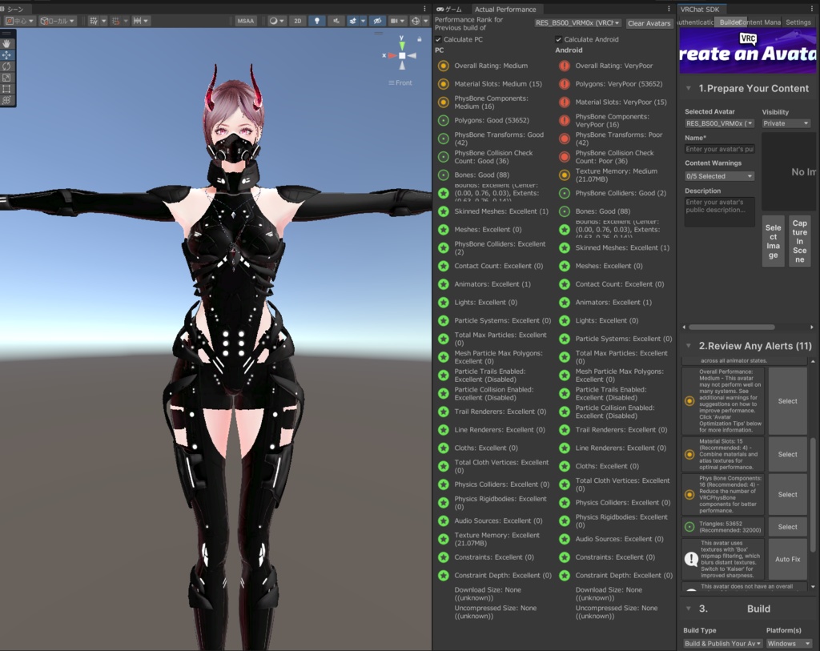This screenshot has width=820, height=651.
Task: Toggle MSAA in the Scene view toolbar
Action: (x=246, y=22)
